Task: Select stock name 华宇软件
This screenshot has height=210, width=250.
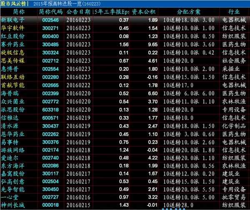Action: pos(12,28)
